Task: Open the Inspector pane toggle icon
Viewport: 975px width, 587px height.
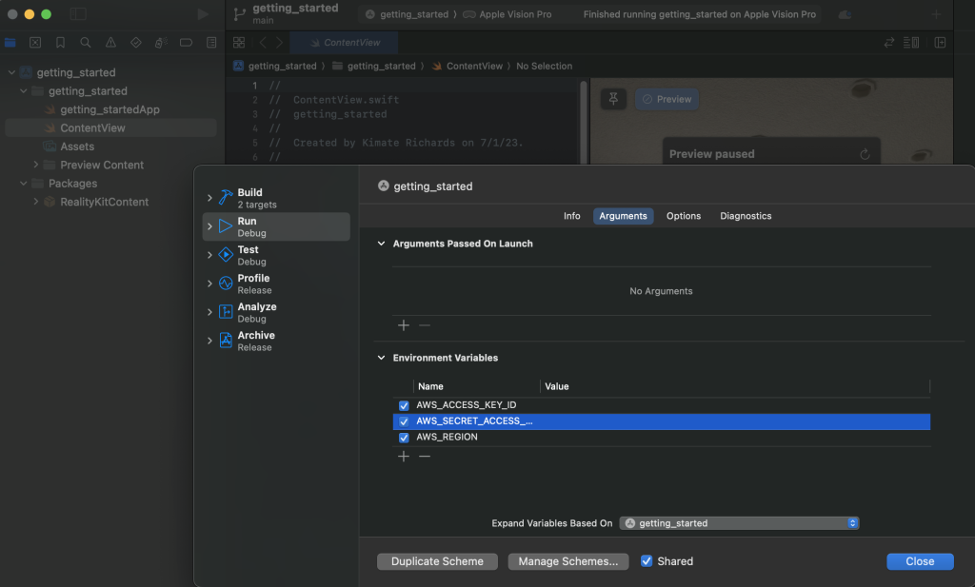Action: point(940,43)
